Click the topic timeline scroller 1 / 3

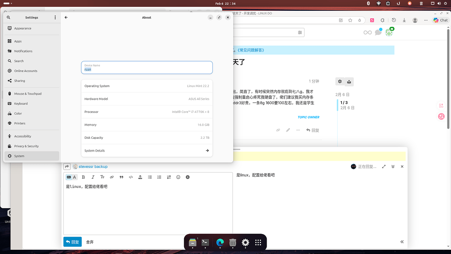(x=344, y=103)
